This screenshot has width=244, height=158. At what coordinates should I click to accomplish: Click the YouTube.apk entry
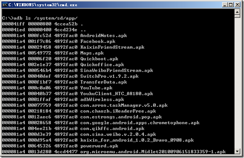[x=96, y=88]
